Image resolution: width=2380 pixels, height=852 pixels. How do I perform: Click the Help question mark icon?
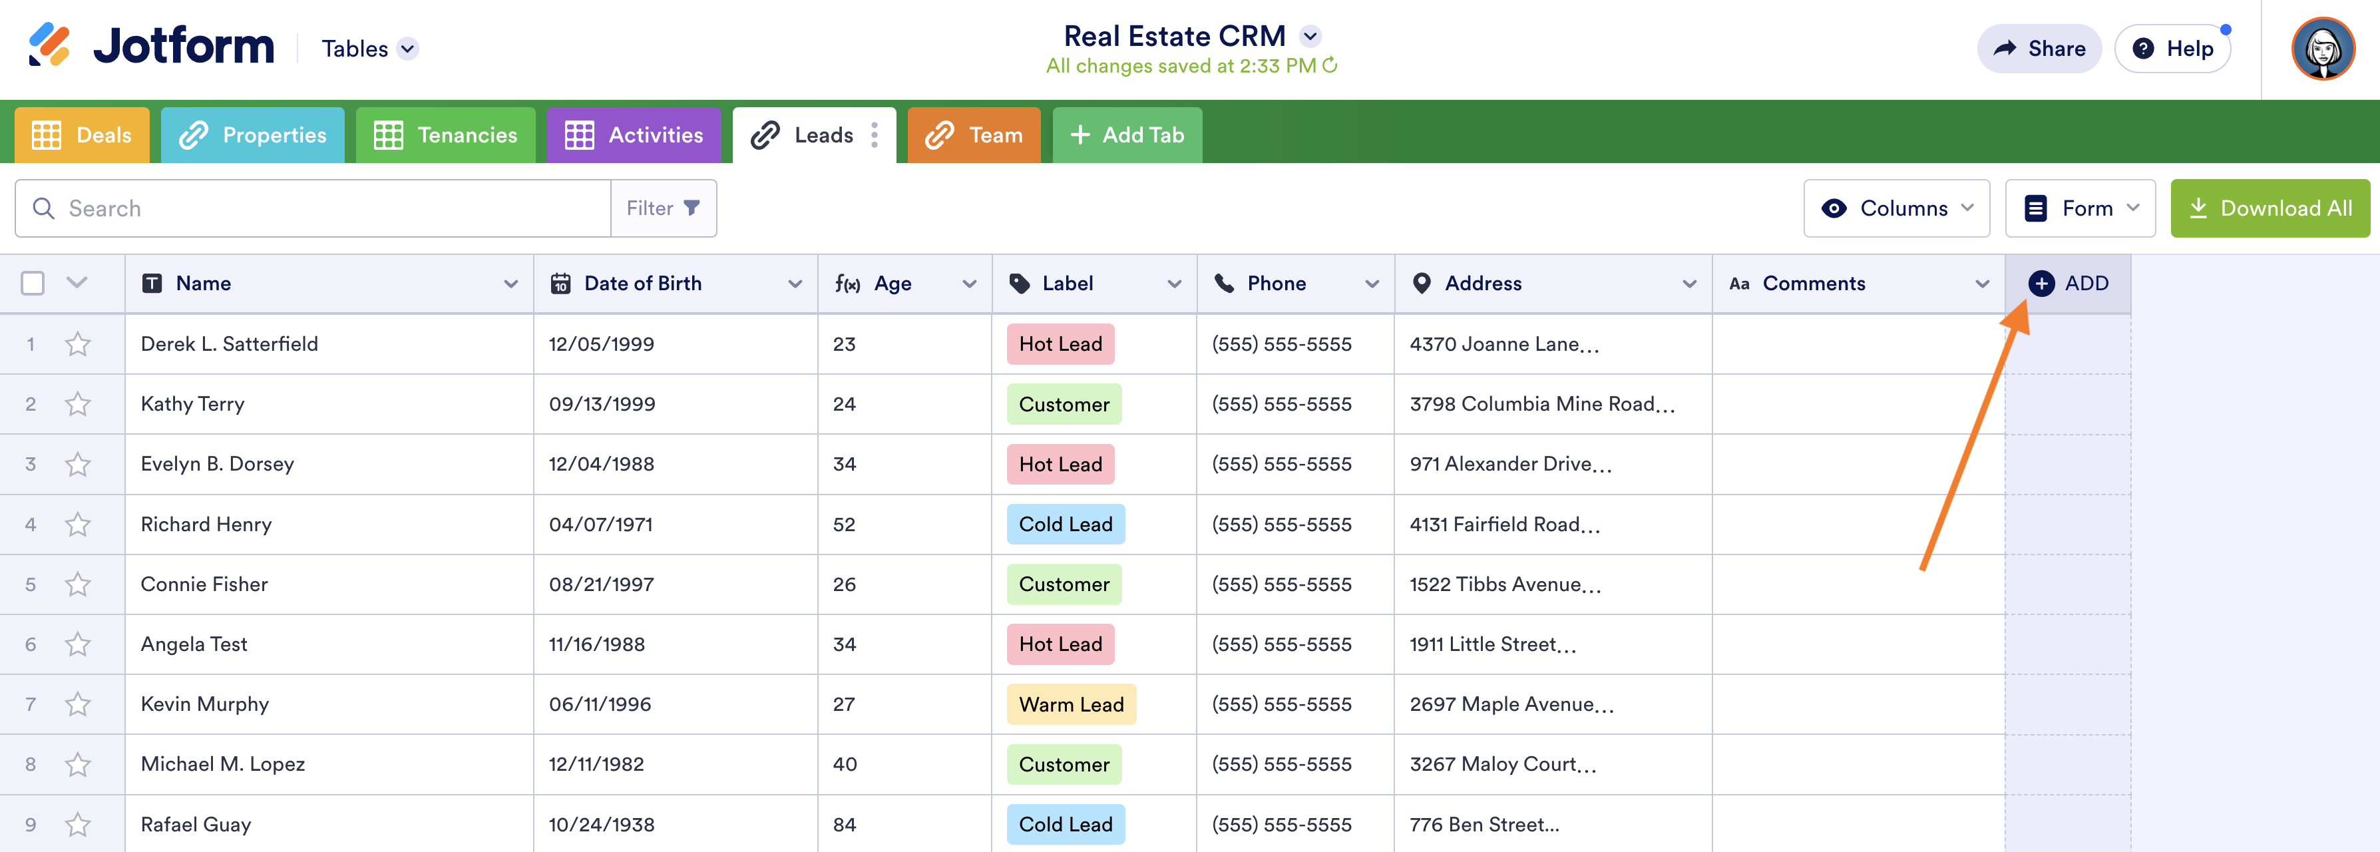point(2144,49)
